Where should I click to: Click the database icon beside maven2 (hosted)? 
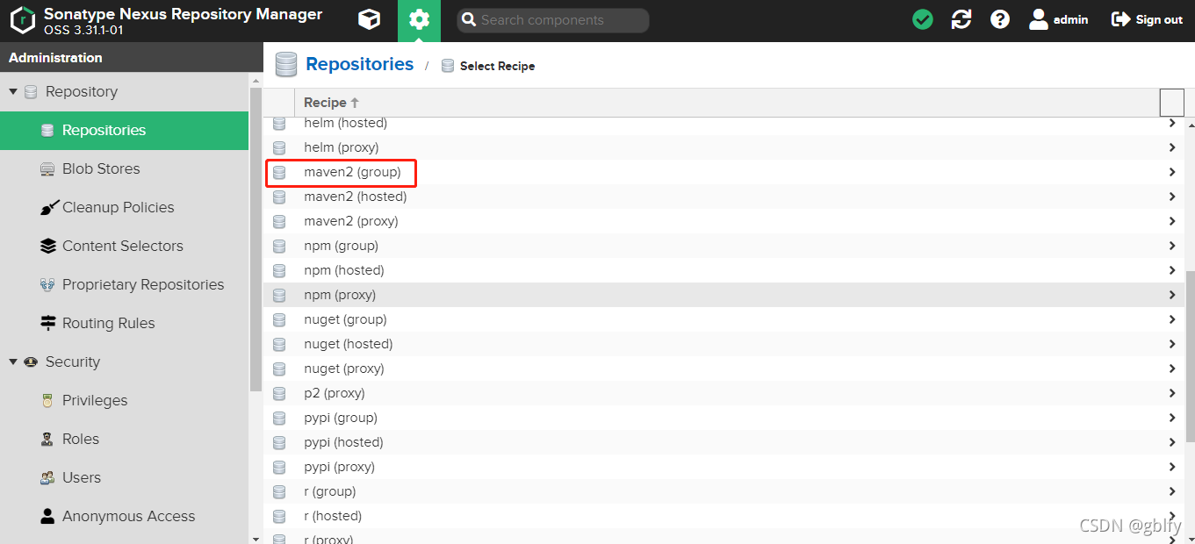(x=279, y=197)
